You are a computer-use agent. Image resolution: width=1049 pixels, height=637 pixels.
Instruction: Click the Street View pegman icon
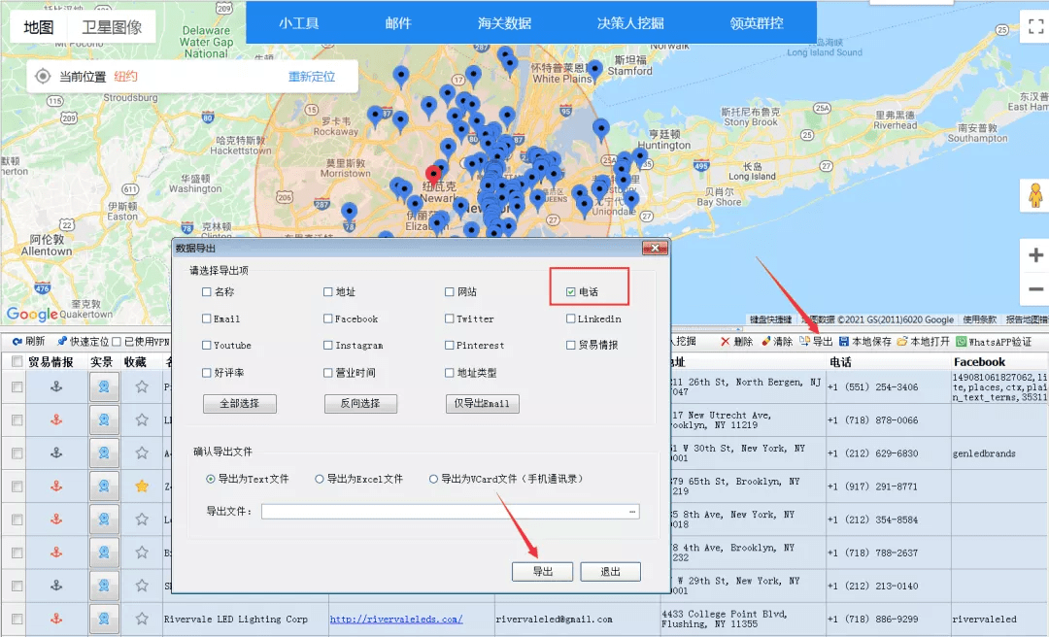(x=1035, y=195)
